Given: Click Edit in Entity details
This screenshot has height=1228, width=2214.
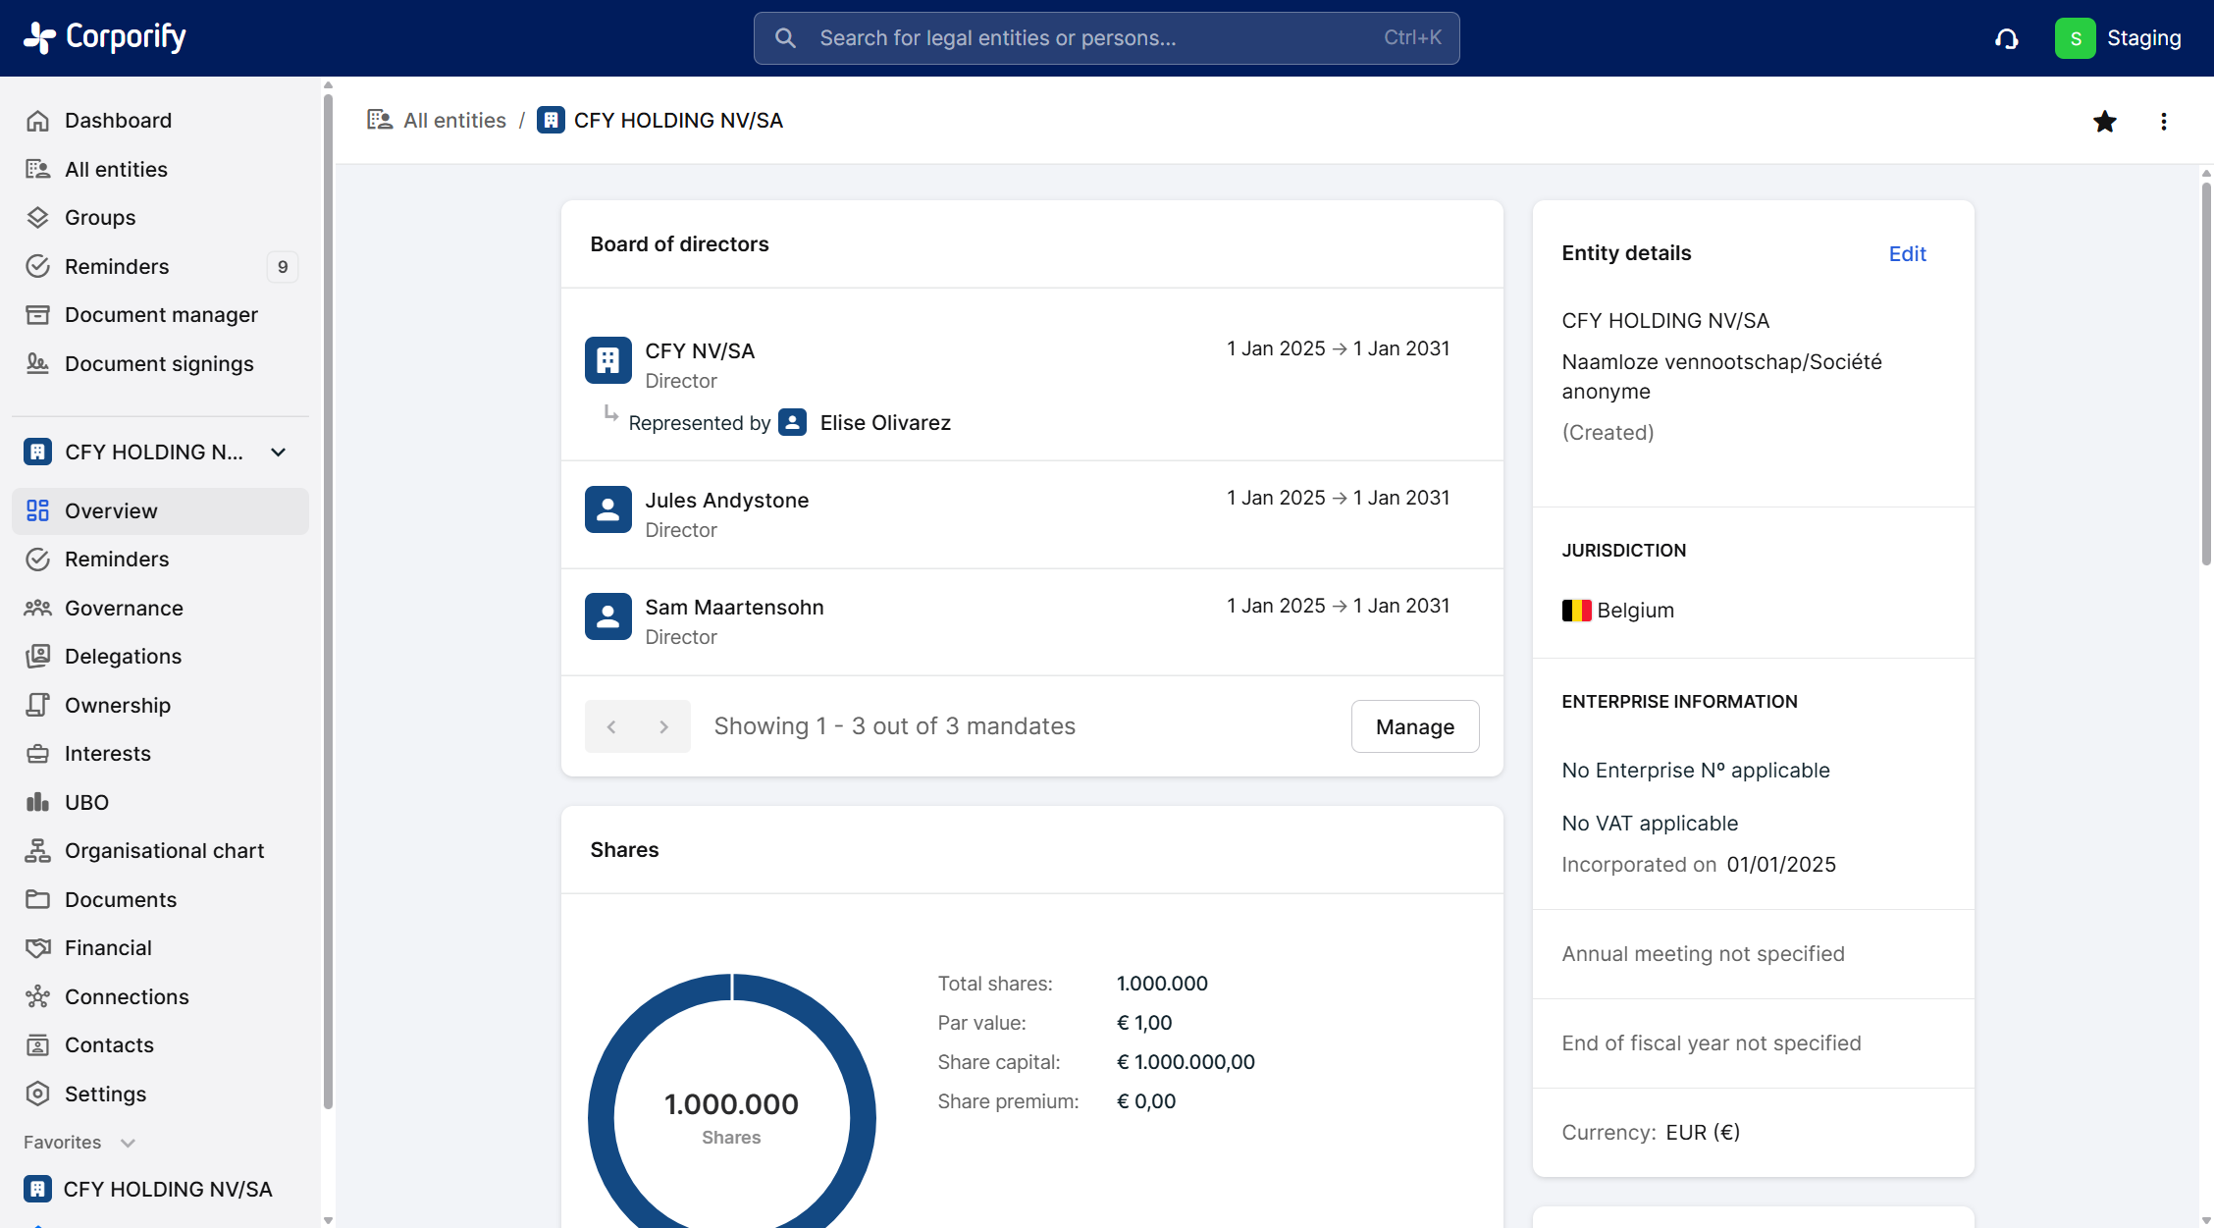Looking at the screenshot, I should coord(1907,253).
